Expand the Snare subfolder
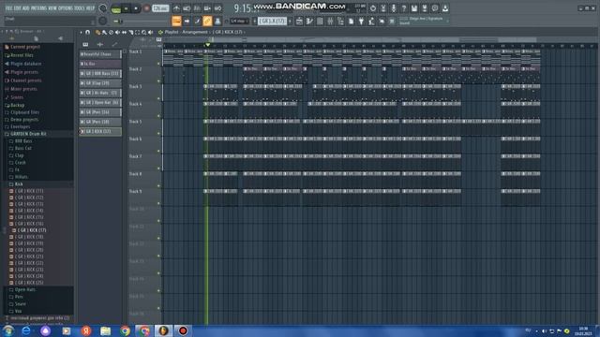 coord(21,304)
